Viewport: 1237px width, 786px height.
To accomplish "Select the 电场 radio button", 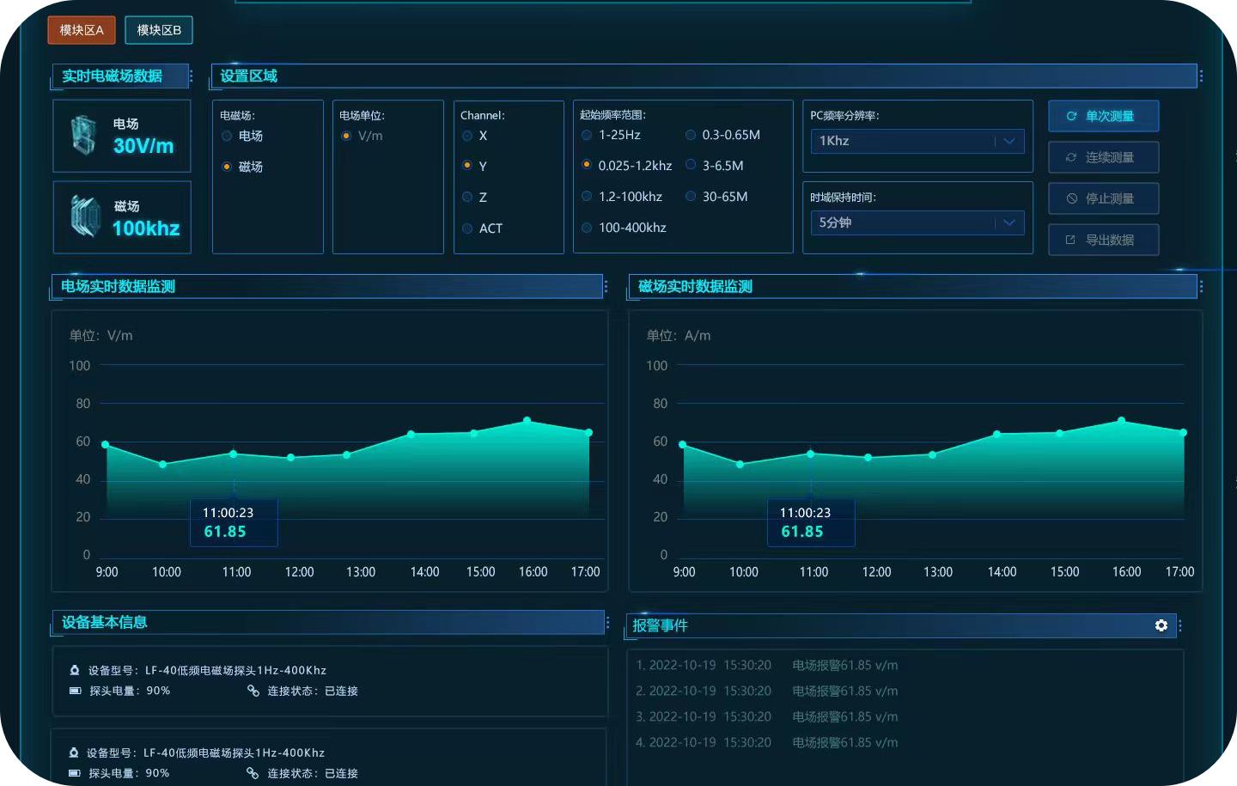I will [227, 136].
